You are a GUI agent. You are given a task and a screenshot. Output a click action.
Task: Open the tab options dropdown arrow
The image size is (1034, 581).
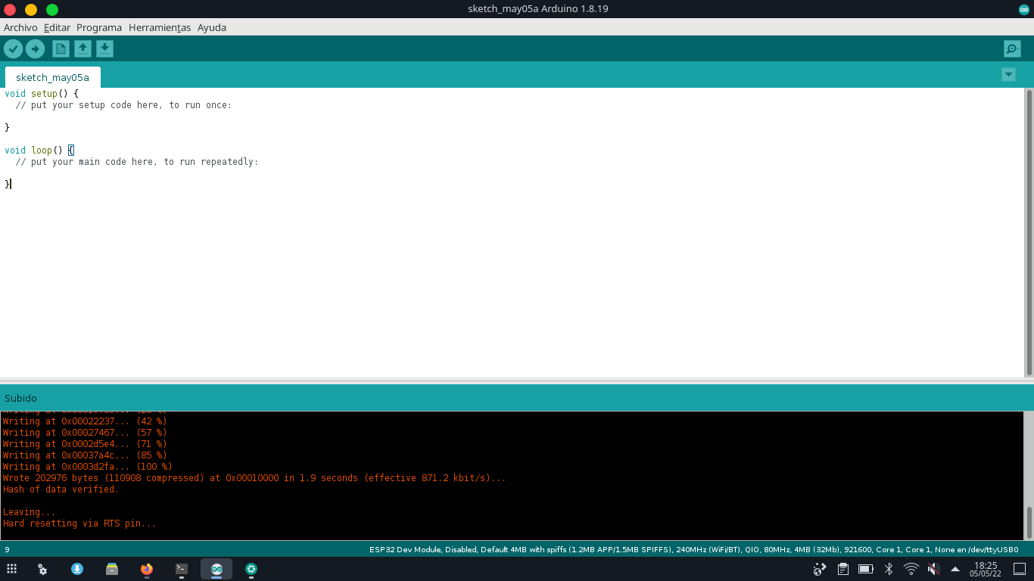(1008, 74)
